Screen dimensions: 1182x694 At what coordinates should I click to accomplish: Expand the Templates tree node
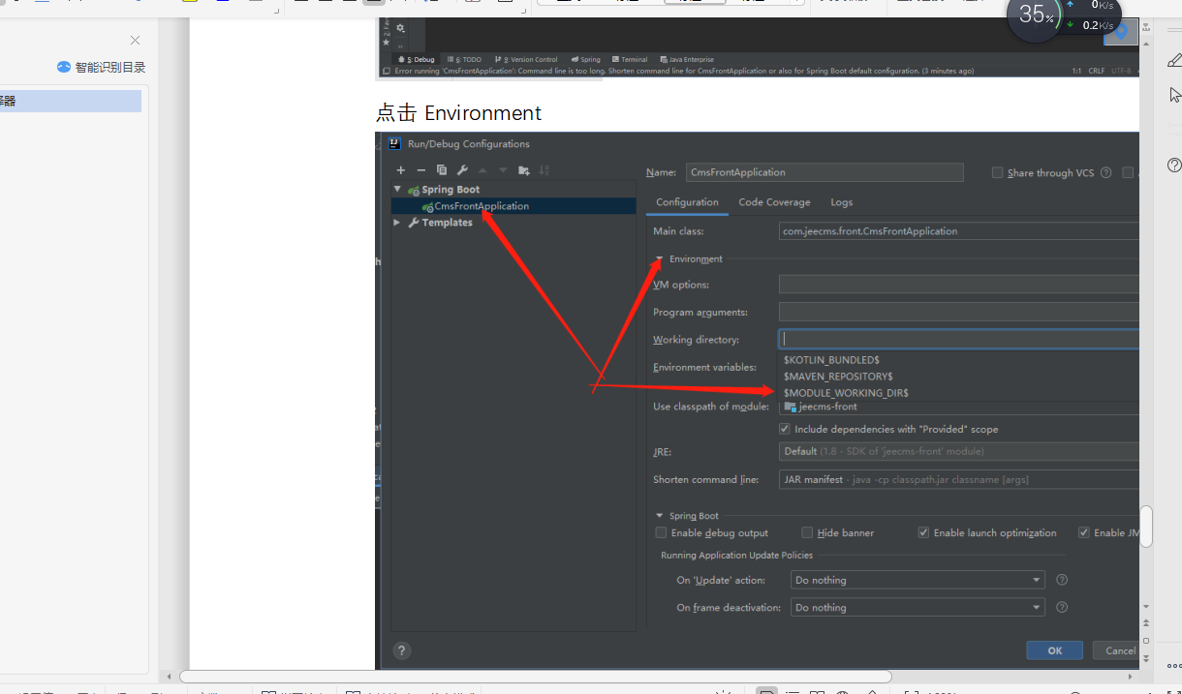tap(396, 223)
